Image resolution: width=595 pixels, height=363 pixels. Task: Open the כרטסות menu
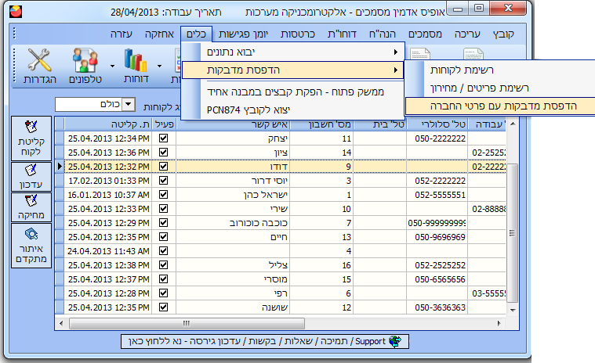(x=298, y=34)
